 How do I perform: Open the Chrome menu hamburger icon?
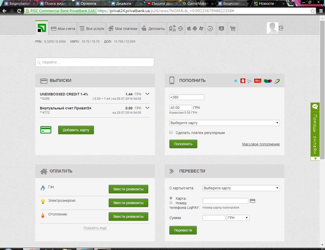pos(321,11)
